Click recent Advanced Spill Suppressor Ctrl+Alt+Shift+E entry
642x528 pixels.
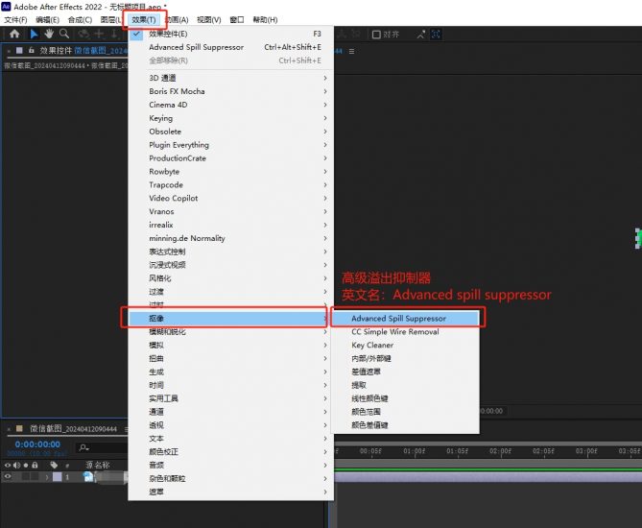click(x=231, y=47)
